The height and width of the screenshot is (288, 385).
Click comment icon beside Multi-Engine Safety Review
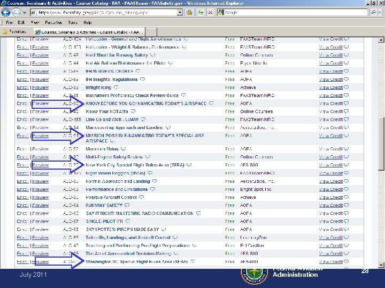pyautogui.click(x=148, y=157)
